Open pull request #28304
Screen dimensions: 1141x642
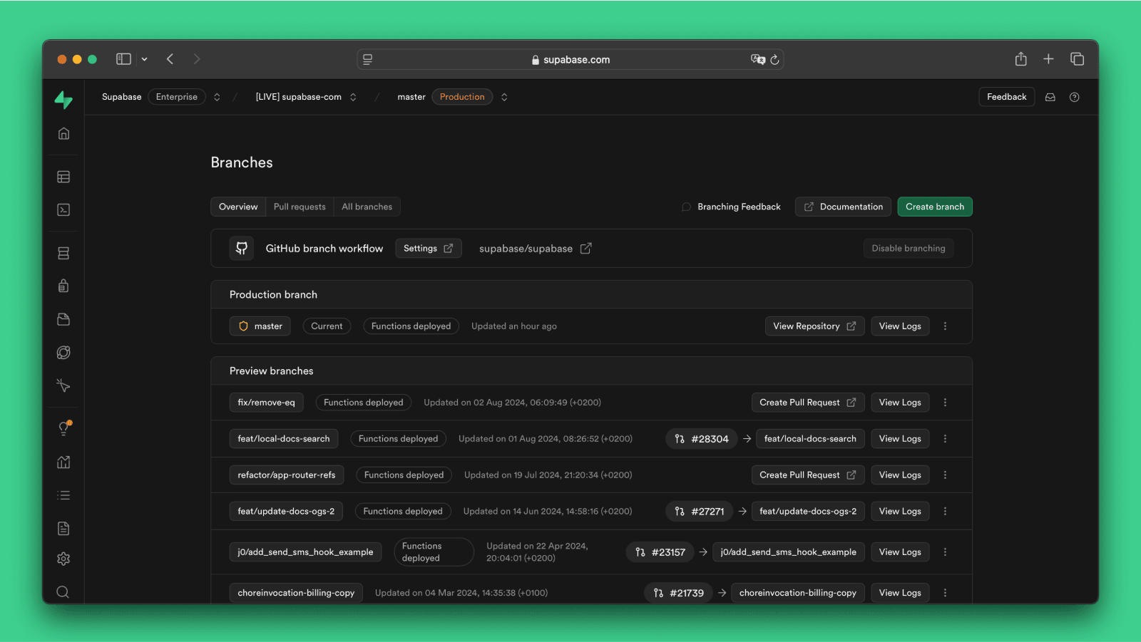[x=702, y=439]
